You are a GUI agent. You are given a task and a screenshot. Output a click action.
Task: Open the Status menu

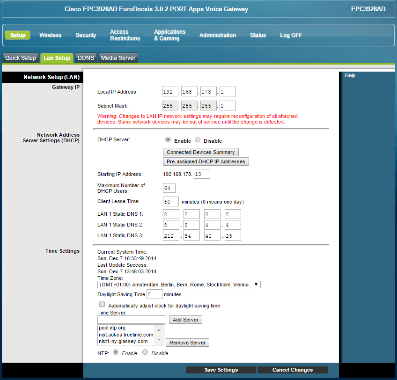(258, 35)
